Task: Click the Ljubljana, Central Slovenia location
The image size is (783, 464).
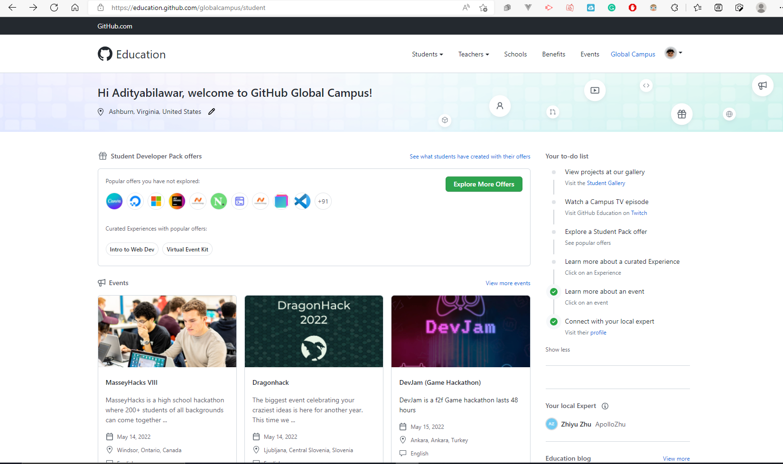Action: click(308, 450)
